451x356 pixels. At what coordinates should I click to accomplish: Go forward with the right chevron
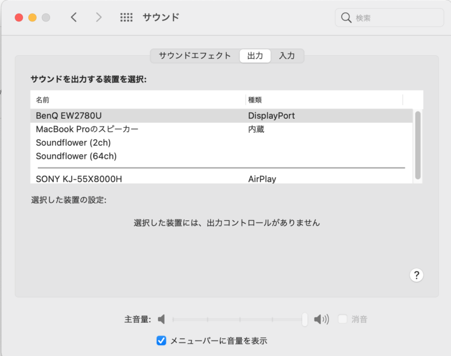[x=99, y=17]
